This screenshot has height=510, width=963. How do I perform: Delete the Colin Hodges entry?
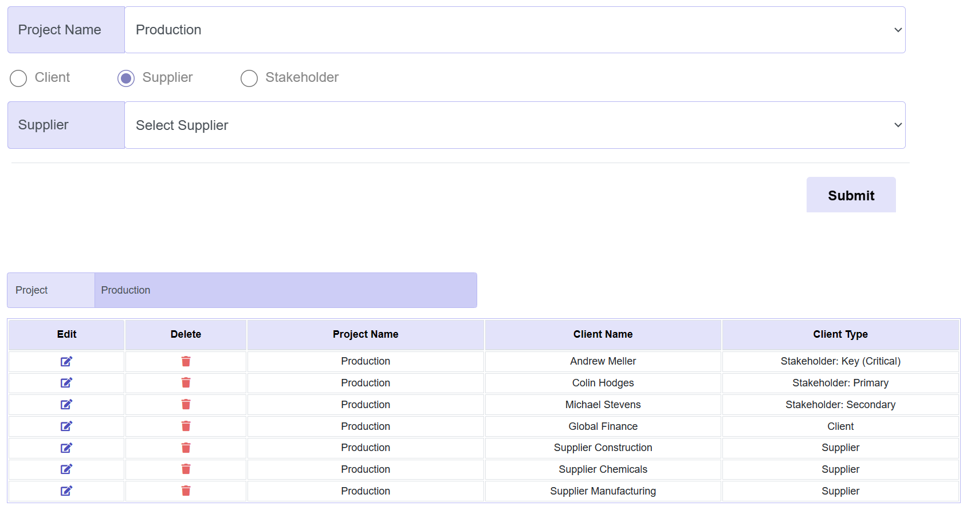pos(186,383)
